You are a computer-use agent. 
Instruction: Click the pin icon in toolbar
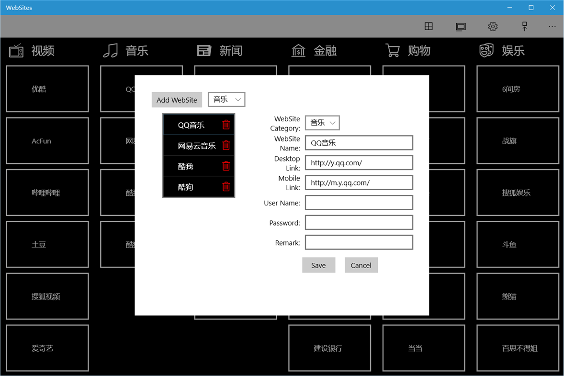click(524, 26)
